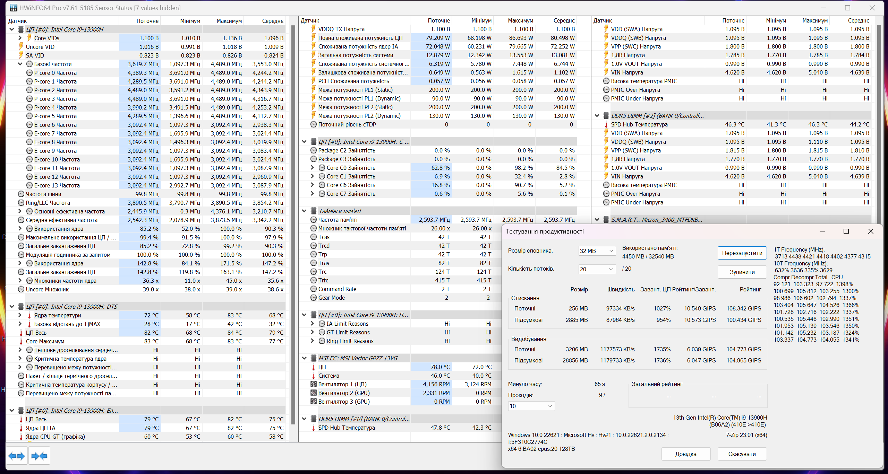
Task: Expand the Core VIDs row
Action: 20,38
